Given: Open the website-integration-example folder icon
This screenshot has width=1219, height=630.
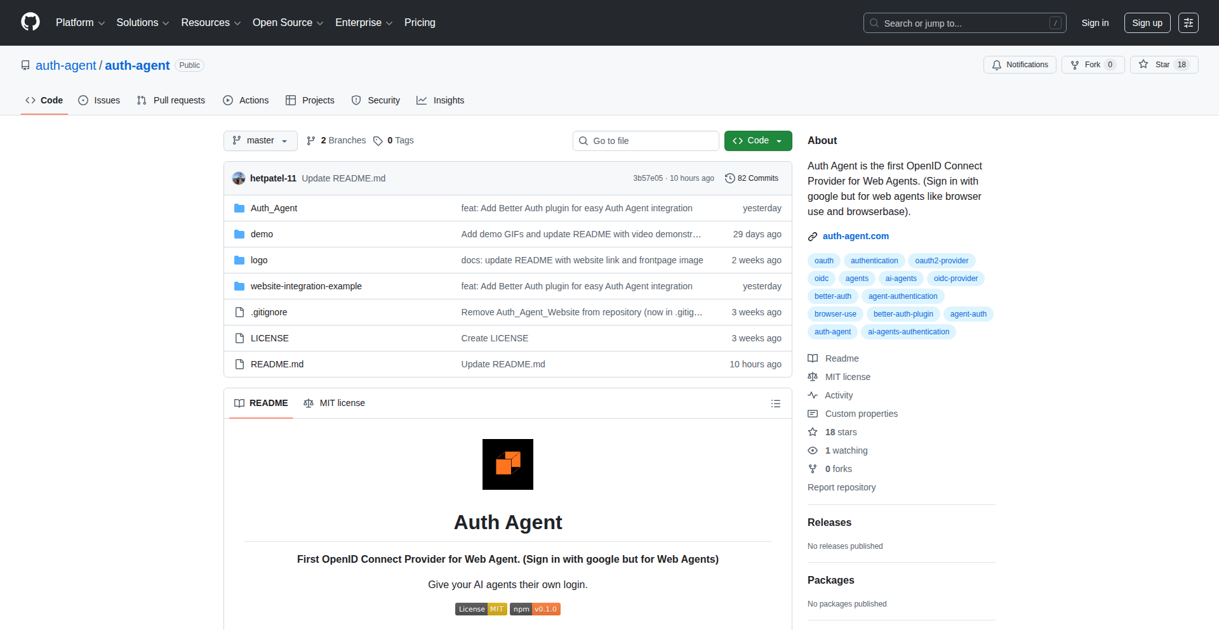Looking at the screenshot, I should pos(239,286).
